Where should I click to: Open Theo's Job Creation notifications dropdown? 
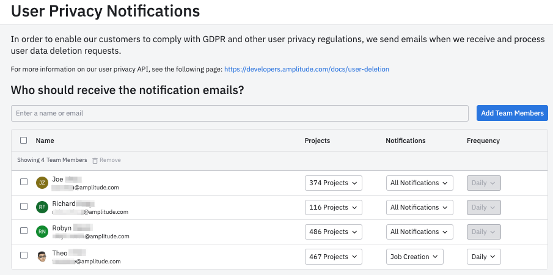(x=414, y=257)
